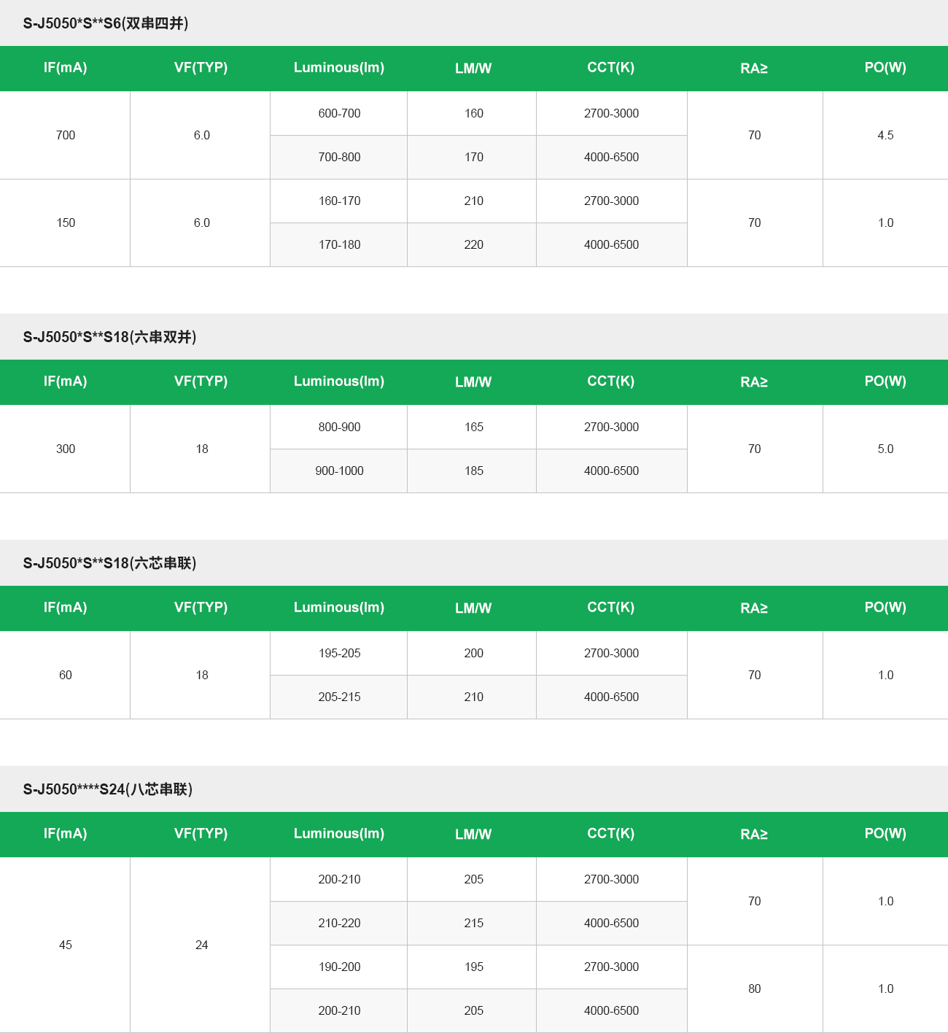Select the 700-800 luminous cell
This screenshot has width=948, height=1033.
pyautogui.click(x=339, y=157)
